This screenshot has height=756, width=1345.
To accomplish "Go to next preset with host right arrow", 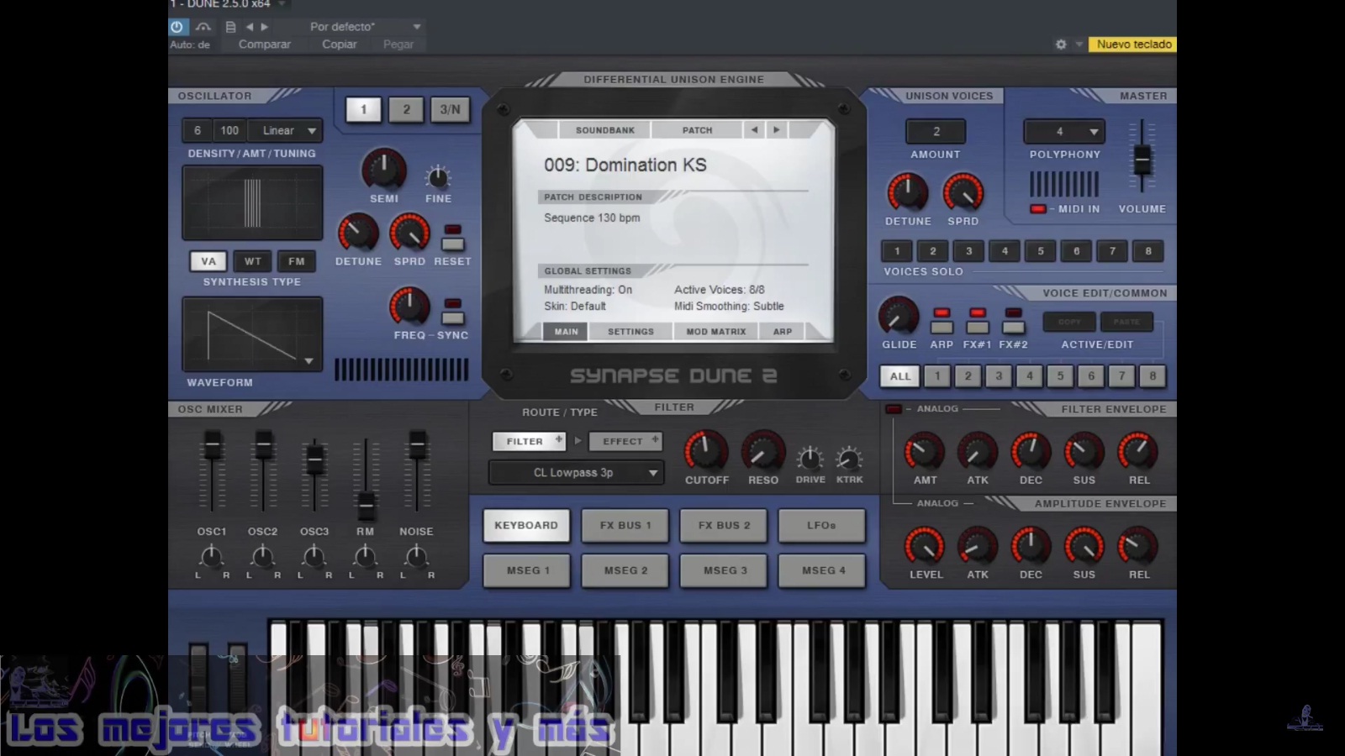I will (x=264, y=27).
